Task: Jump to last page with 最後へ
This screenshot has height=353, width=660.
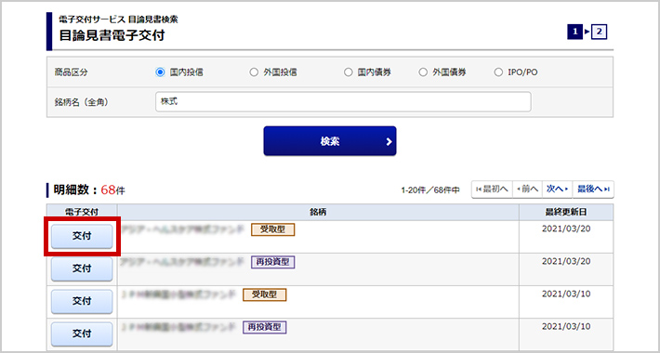Action: pos(593,190)
